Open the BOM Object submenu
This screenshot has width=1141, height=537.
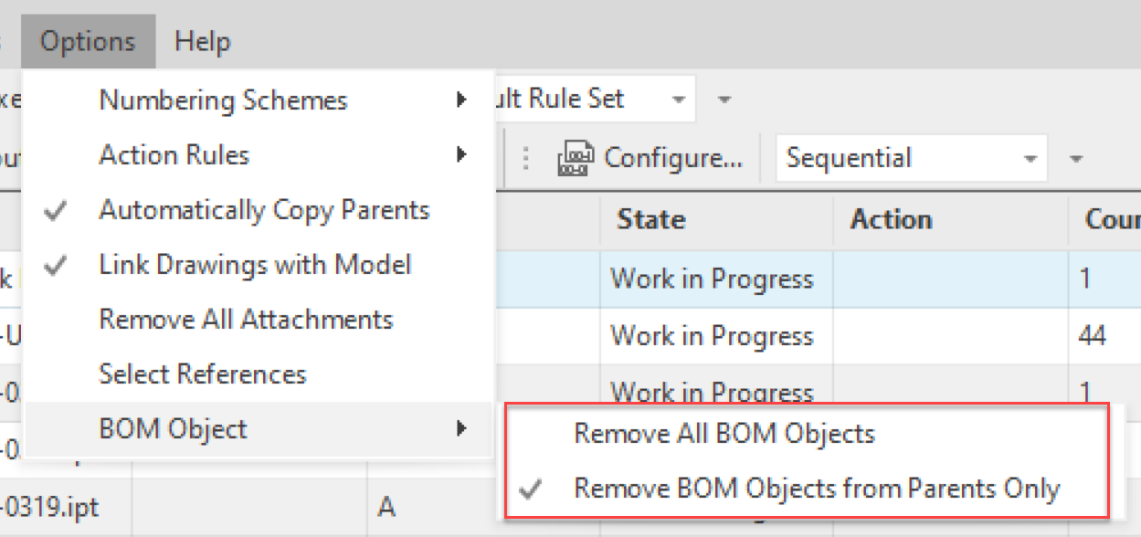pyautogui.click(x=173, y=428)
